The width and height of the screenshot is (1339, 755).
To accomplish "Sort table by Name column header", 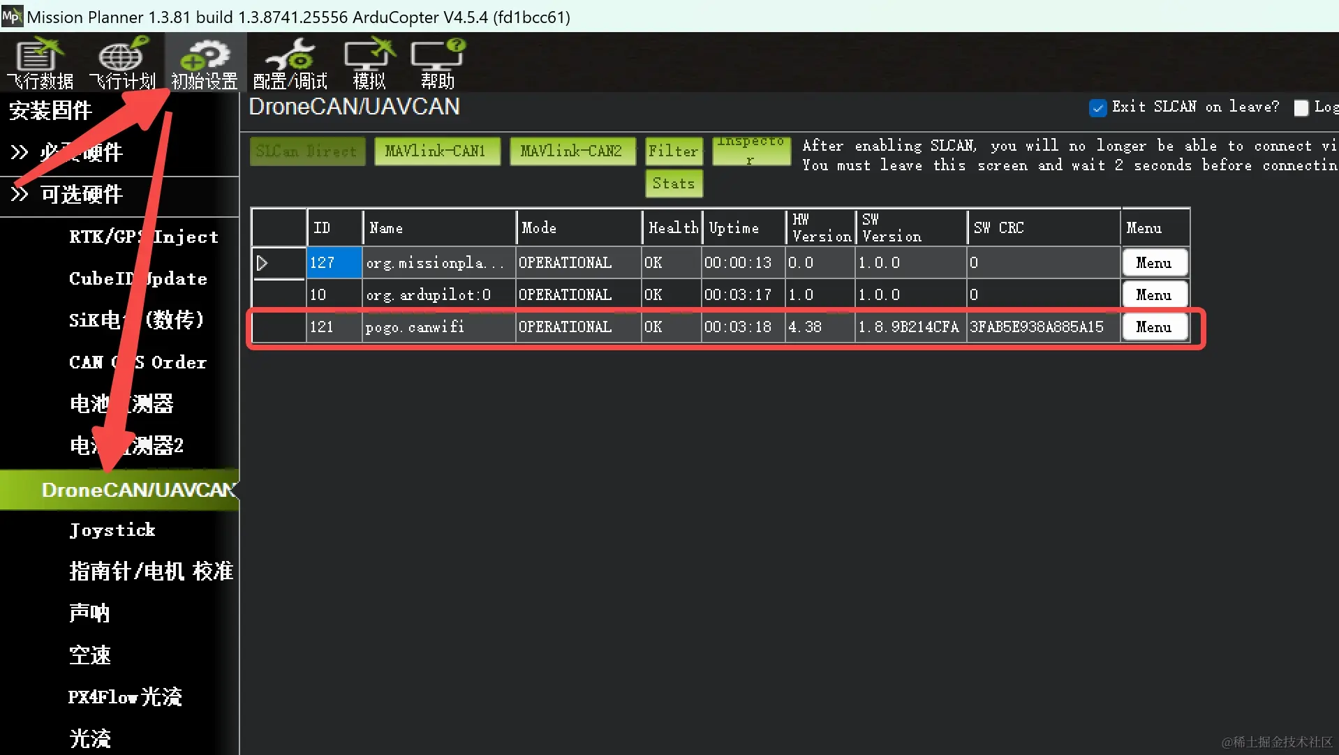I will click(x=439, y=227).
